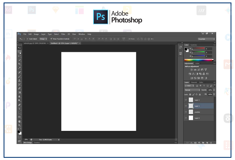Swap foreground and background colors
Image resolution: width=235 pixels, height=160 pixels.
point(20,129)
